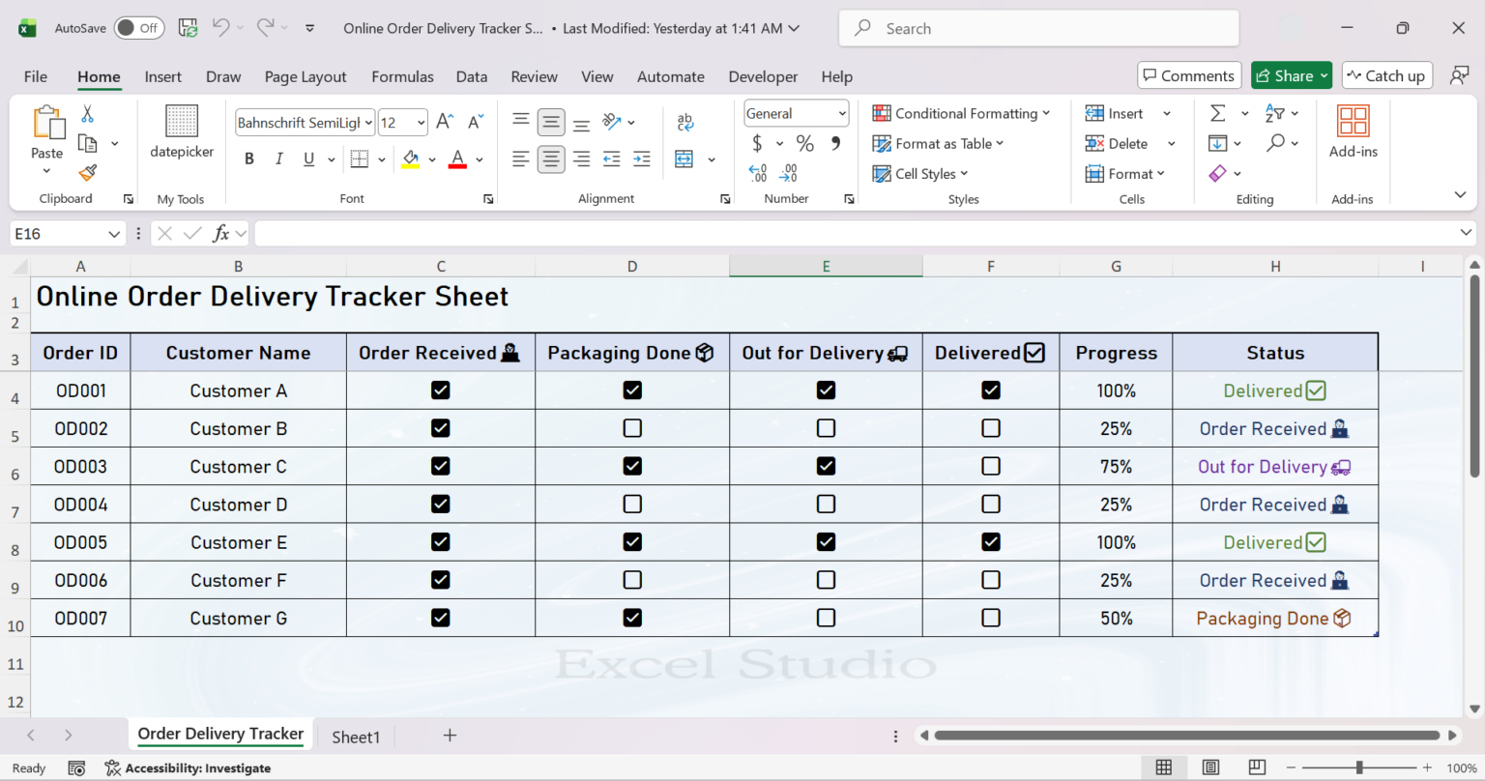The width and height of the screenshot is (1485, 781).
Task: Click the Center align icon
Action: pyautogui.click(x=551, y=159)
